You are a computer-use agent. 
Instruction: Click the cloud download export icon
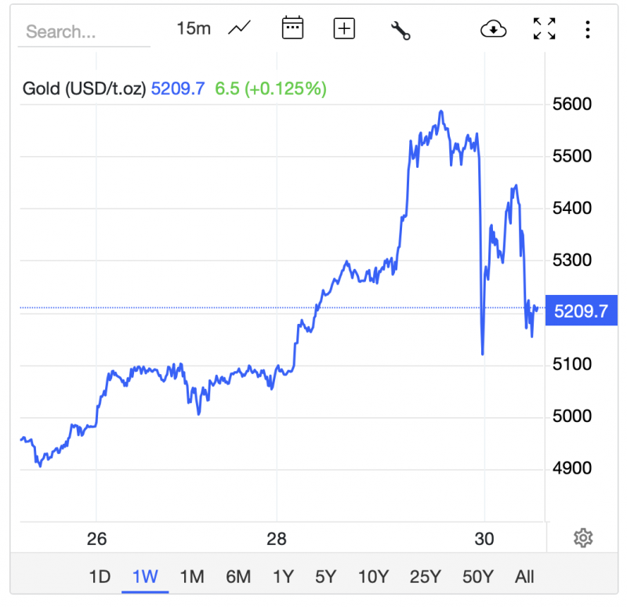[x=493, y=30]
